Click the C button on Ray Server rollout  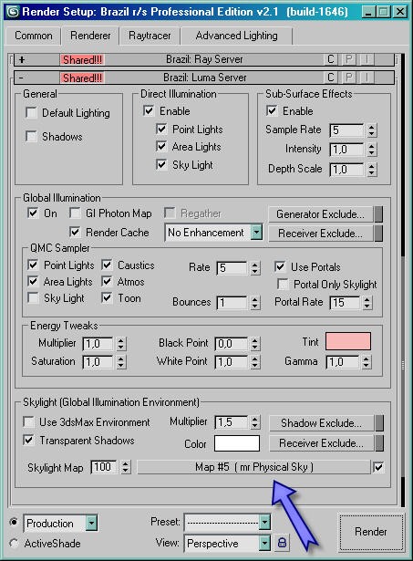click(x=331, y=59)
